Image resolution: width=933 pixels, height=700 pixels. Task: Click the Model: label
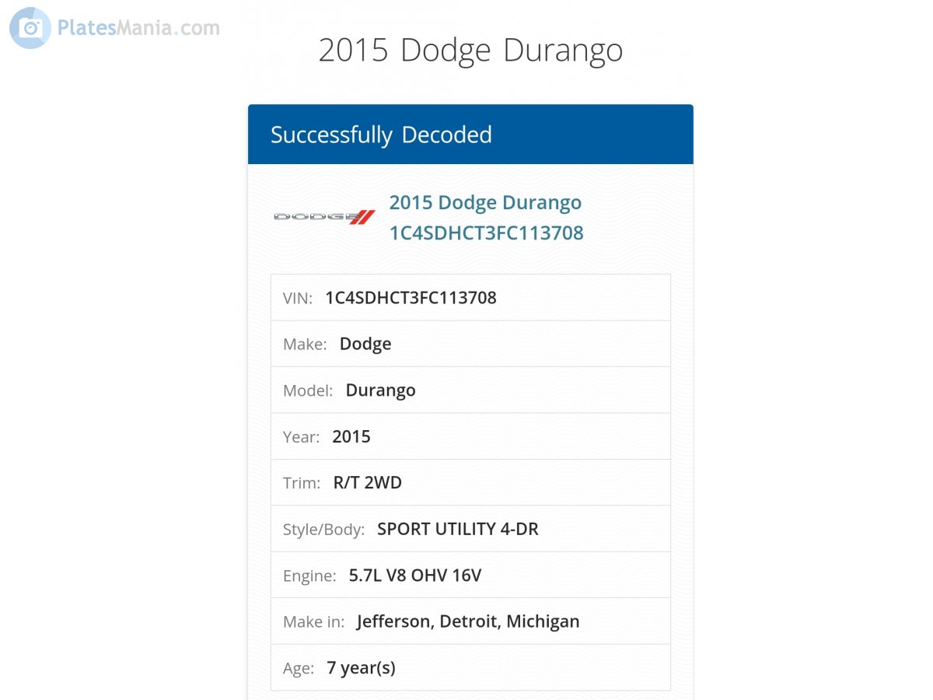(308, 390)
